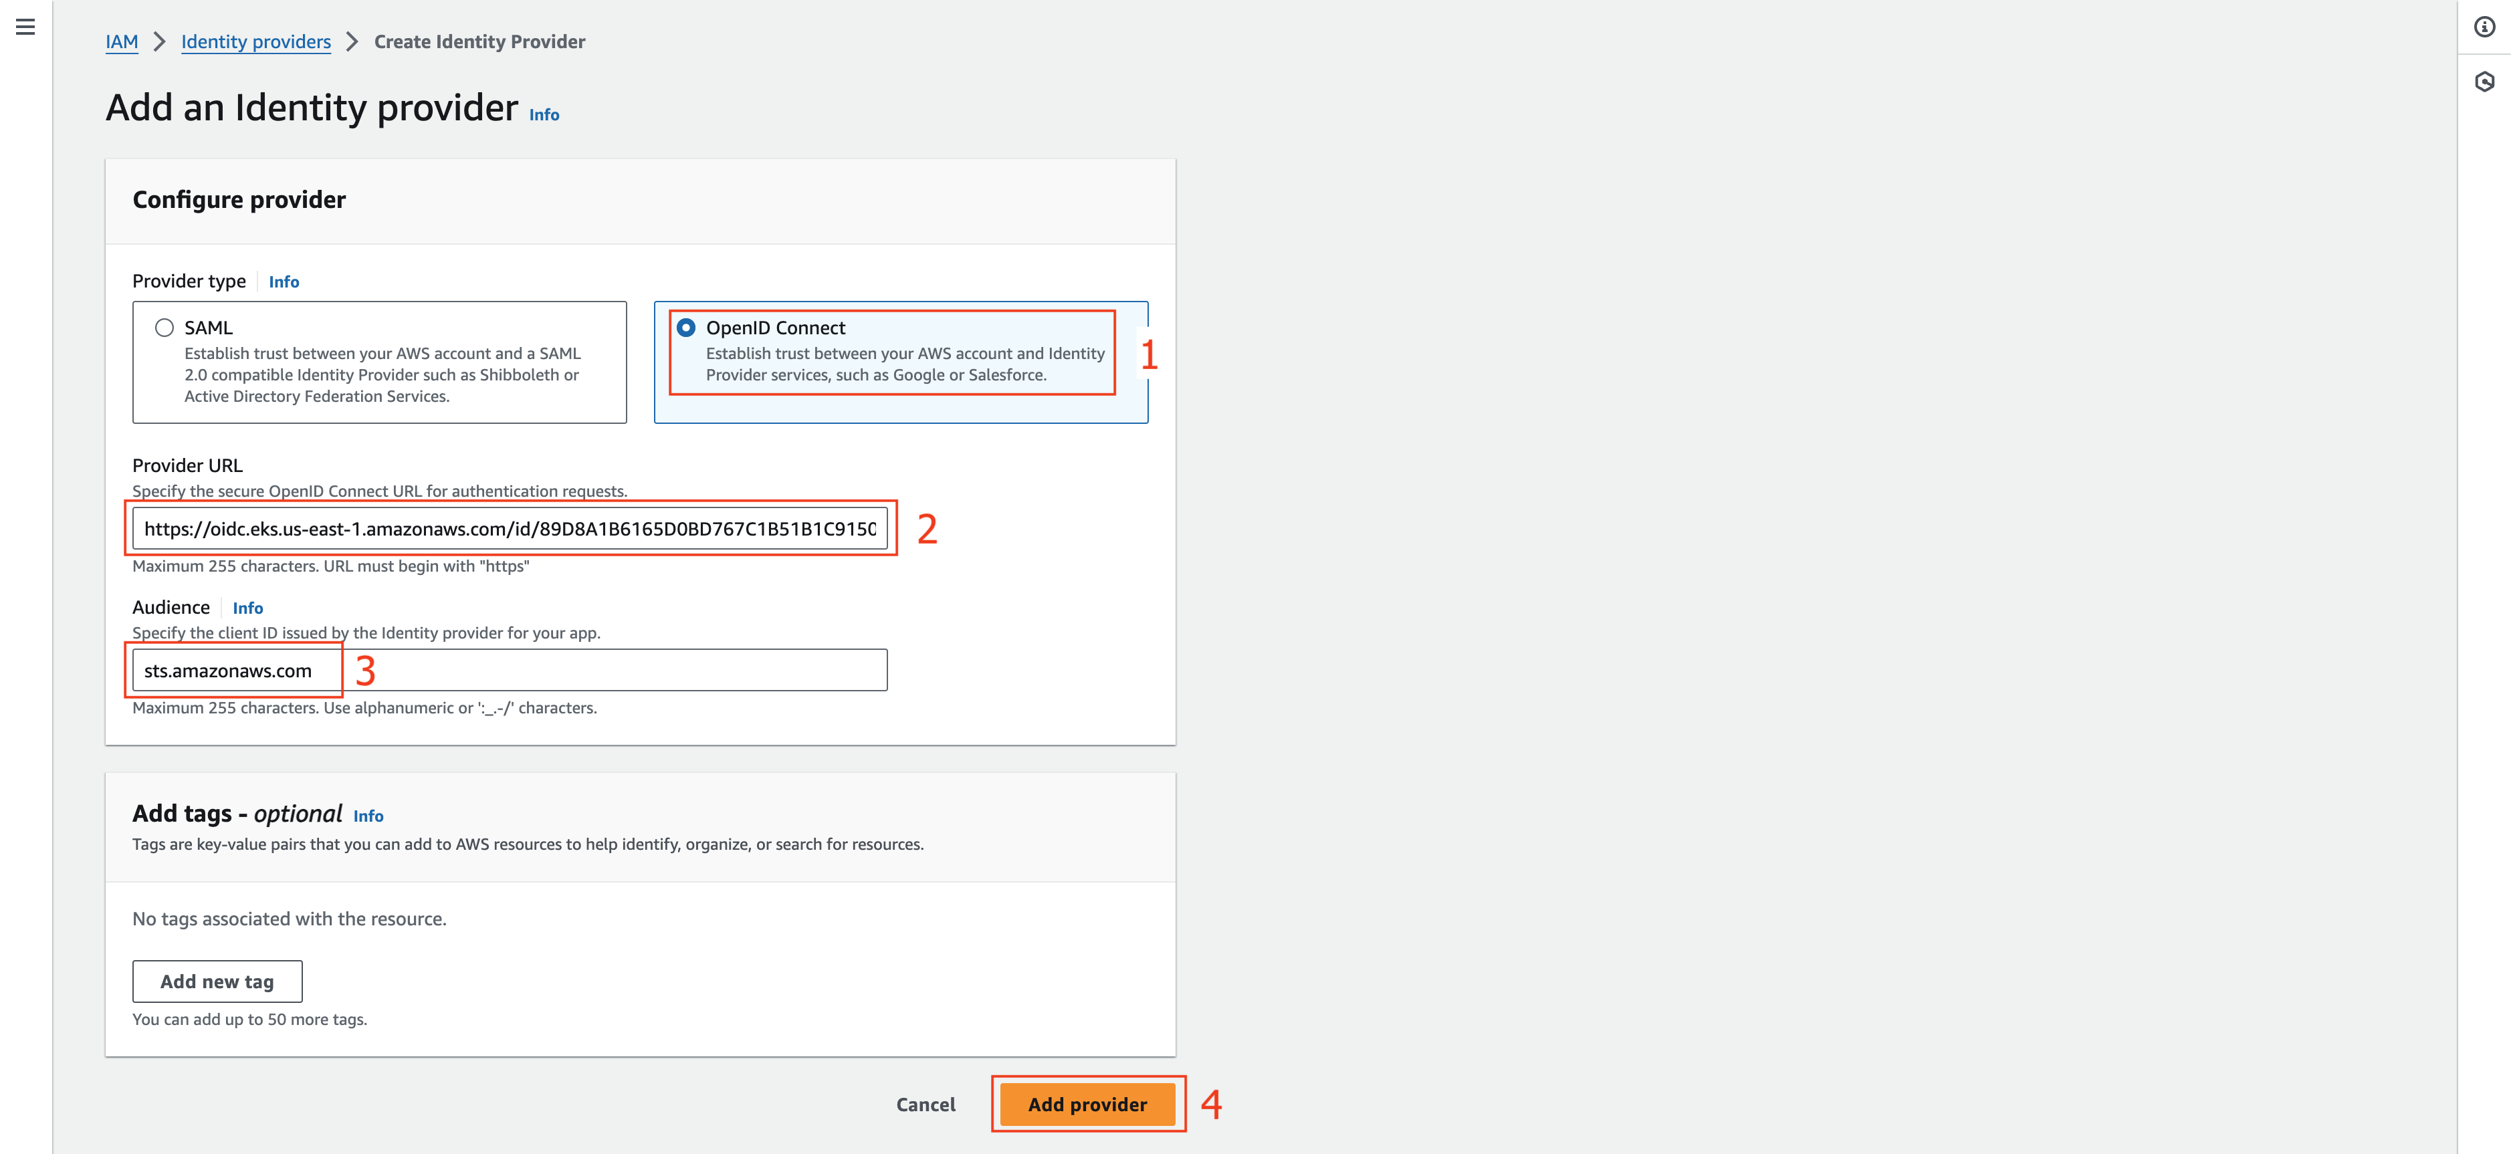The image size is (2511, 1154).
Task: Go to IAM breadcrumb link
Action: point(122,42)
